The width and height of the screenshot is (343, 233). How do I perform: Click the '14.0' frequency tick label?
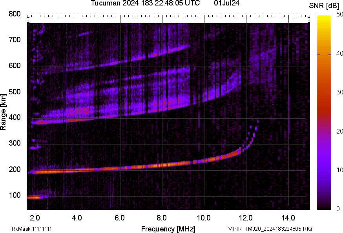(x=288, y=218)
